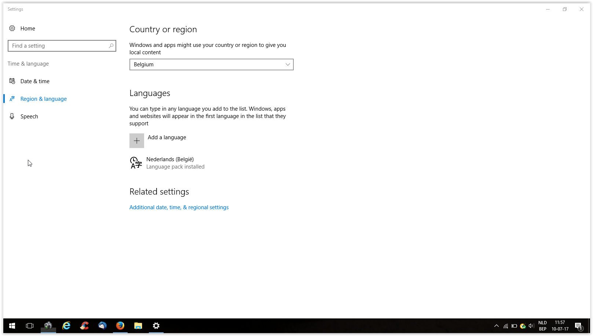Launch Internet Explorer from the taskbar
Viewport: 593px width, 336px height.
(x=66, y=326)
